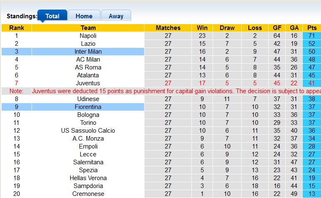Open the Home standings tab

tap(84, 16)
